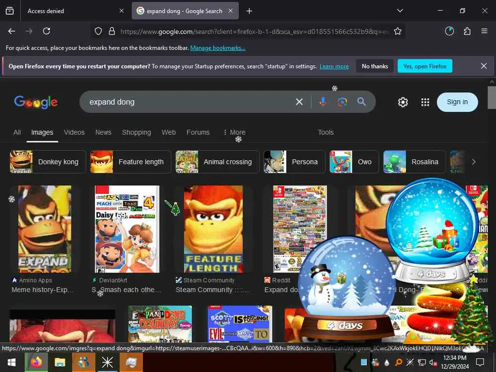Filter by Animal crossing chip
This screenshot has height=372, width=496.
217,162
